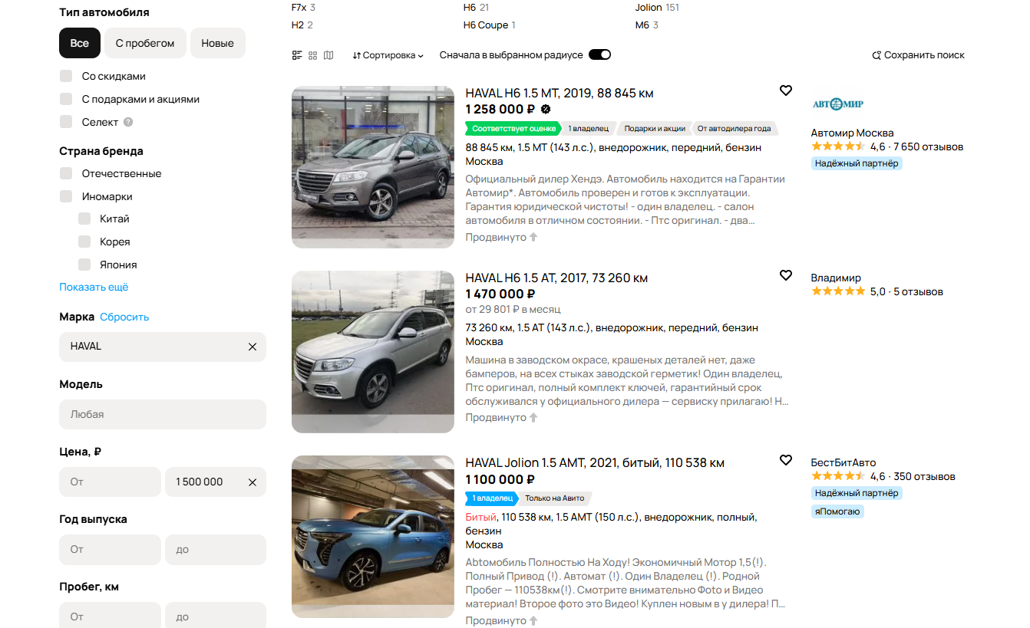Click photo of gray HAVAL H6 2019

[x=373, y=167]
